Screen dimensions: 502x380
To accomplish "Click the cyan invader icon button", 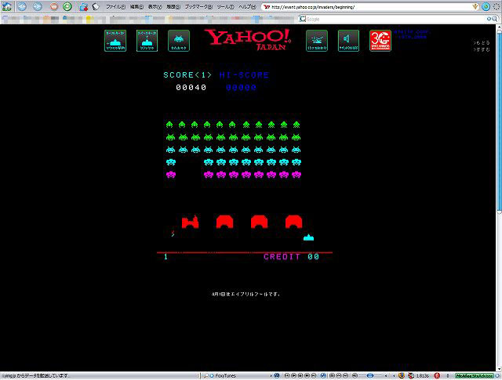I will 179,41.
